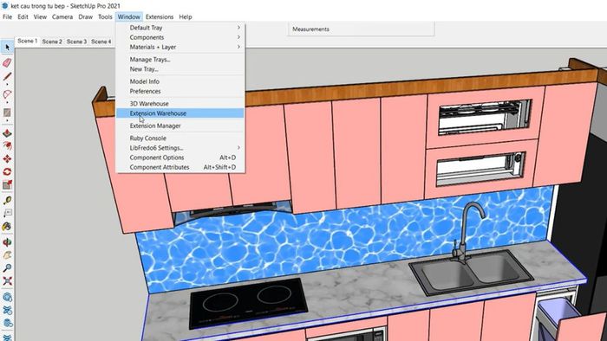Switch to the Scene 3 tab
Viewport: 607px width, 341px height.
pos(76,42)
